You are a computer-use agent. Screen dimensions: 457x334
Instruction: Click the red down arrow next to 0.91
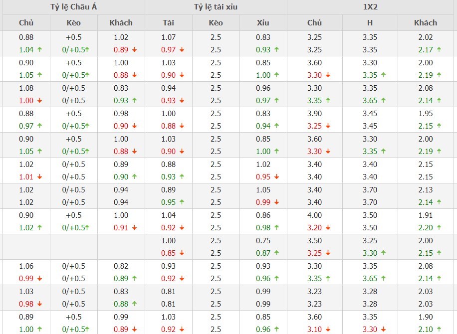click(134, 228)
